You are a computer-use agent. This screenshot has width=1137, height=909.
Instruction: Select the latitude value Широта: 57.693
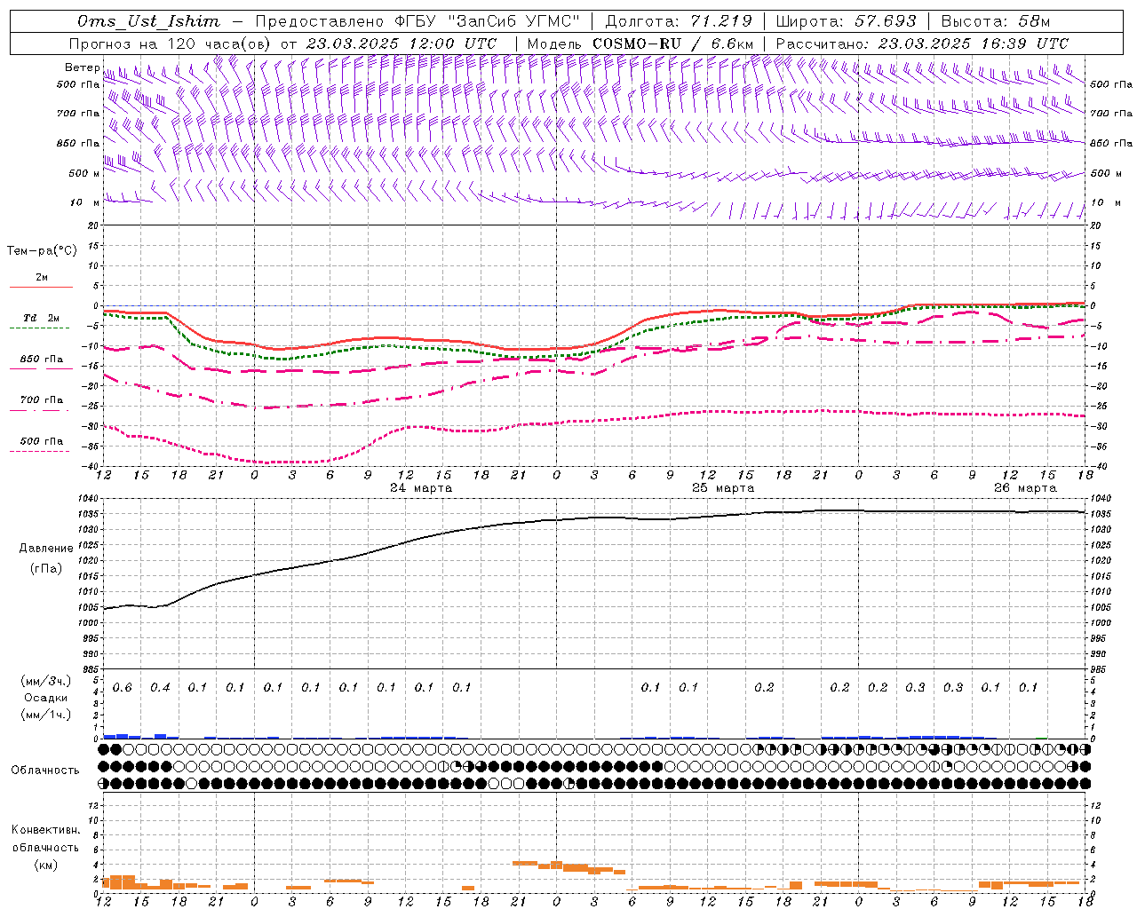coord(846,21)
